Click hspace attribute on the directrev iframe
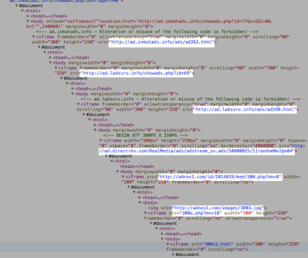 point(297,140)
